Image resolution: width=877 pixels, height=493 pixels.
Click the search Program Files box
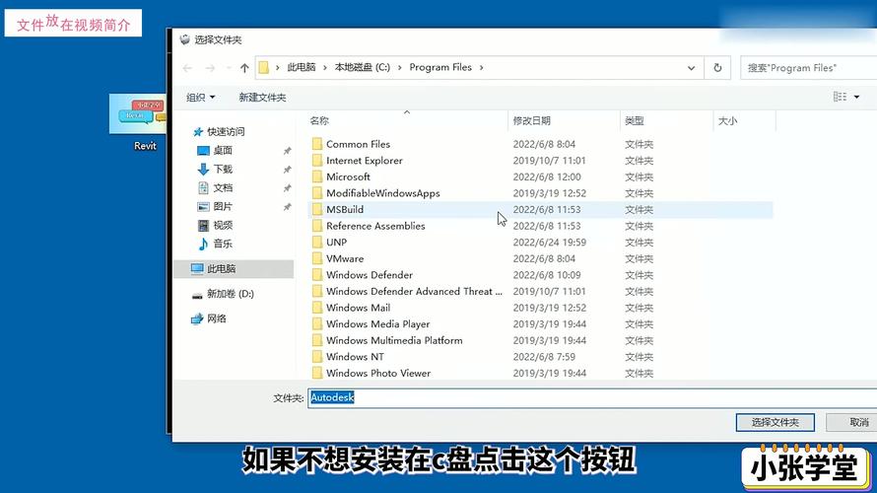point(808,68)
